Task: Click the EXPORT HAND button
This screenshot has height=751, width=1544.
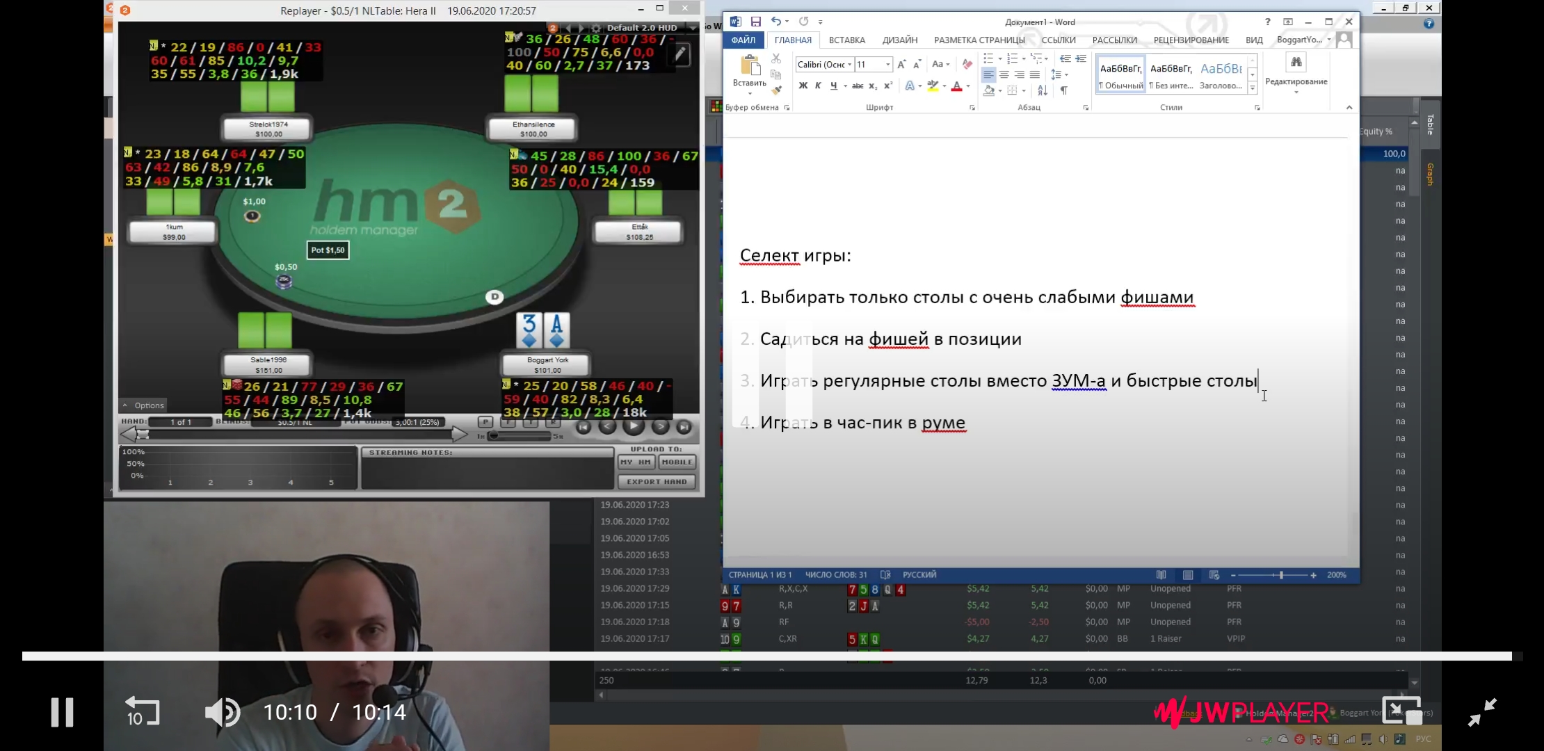Action: (657, 481)
